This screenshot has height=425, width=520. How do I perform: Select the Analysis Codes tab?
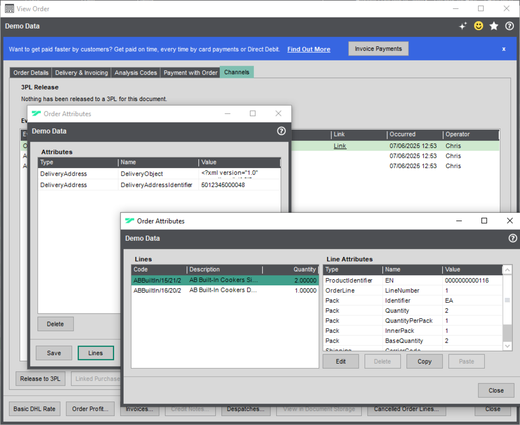point(136,73)
